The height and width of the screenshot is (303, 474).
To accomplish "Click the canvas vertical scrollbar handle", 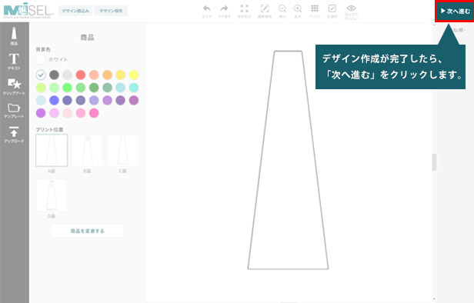I will (435, 162).
